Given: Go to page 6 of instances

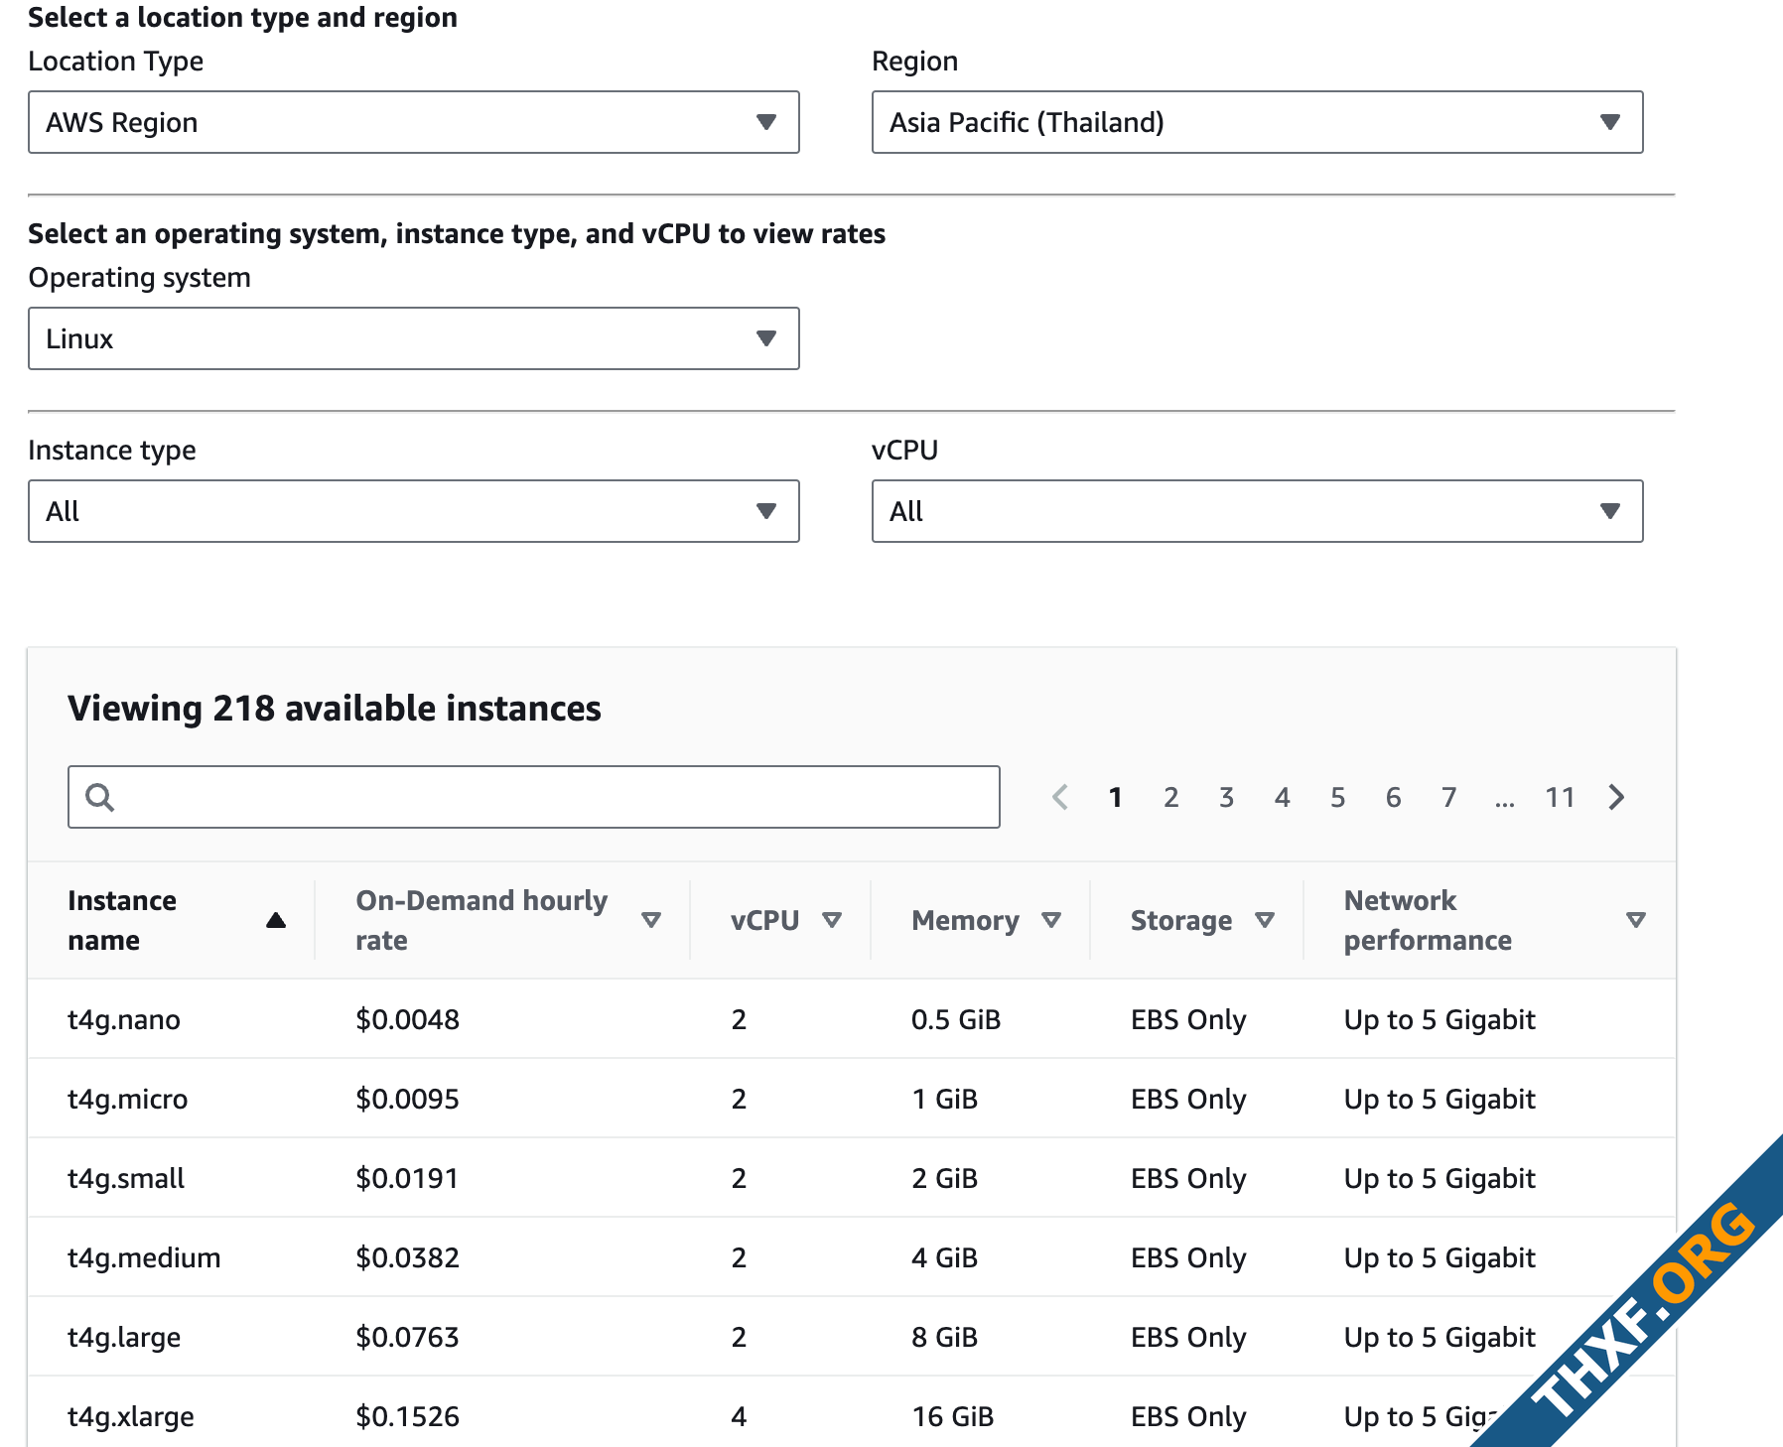Looking at the screenshot, I should [1394, 797].
